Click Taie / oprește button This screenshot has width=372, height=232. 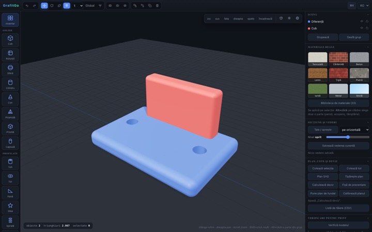point(323,130)
